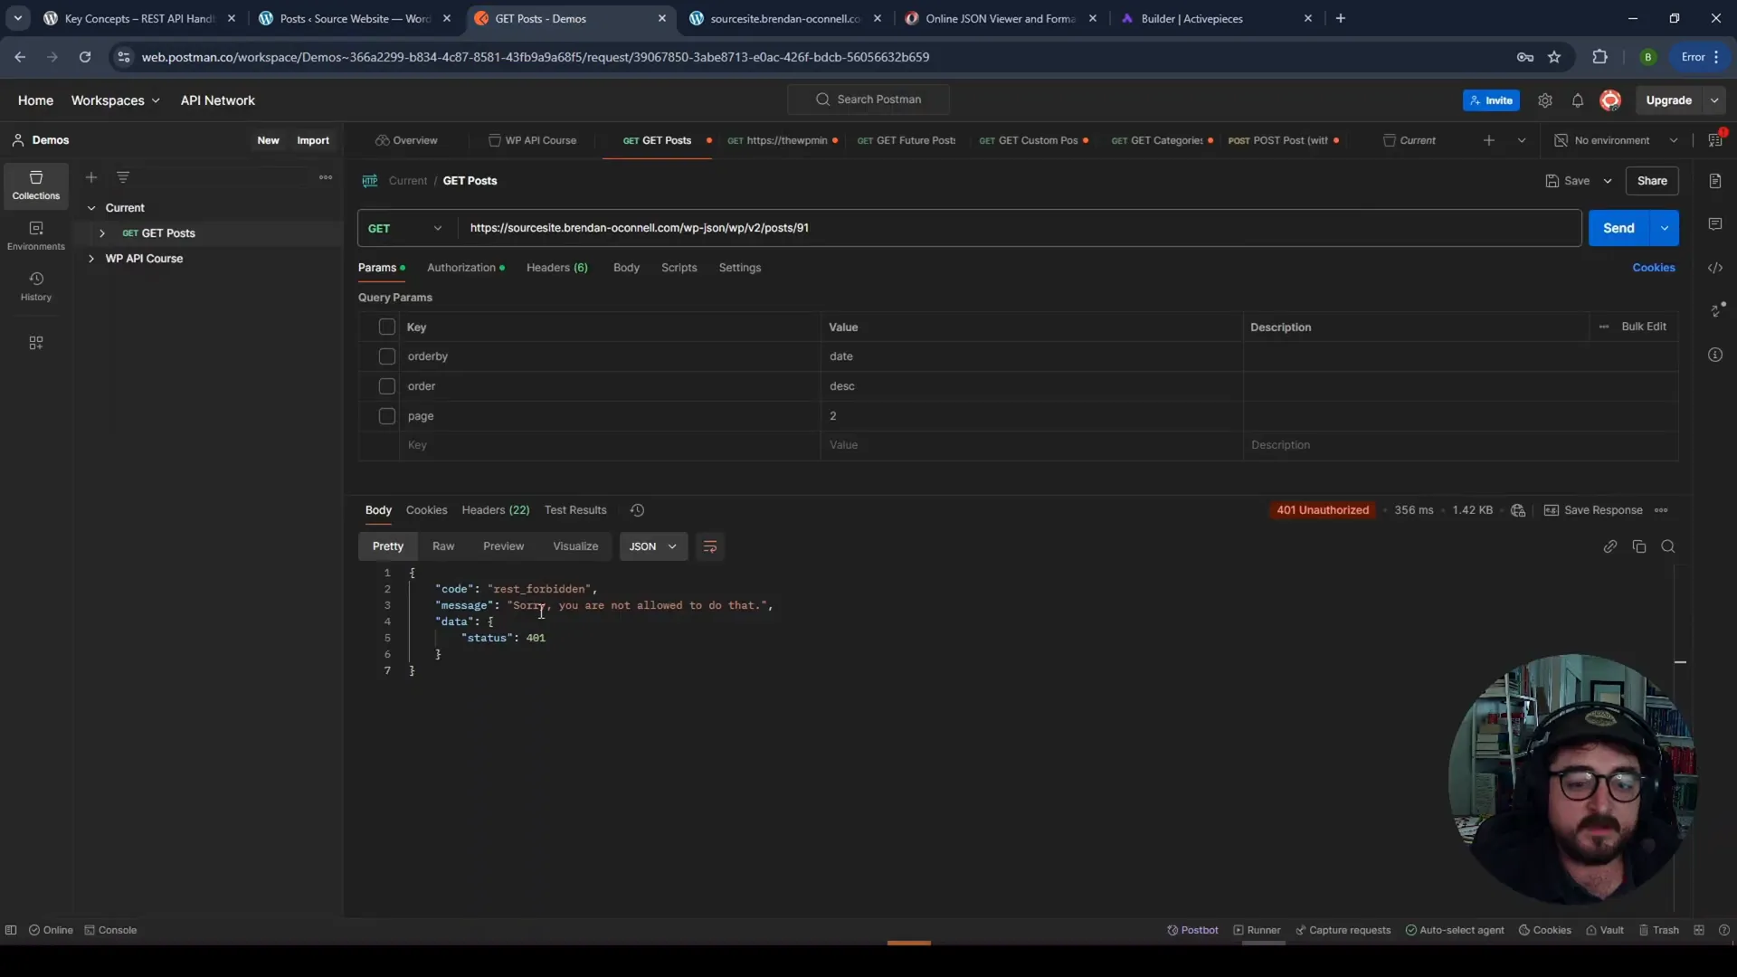Copy response link icon

[x=1610, y=546]
